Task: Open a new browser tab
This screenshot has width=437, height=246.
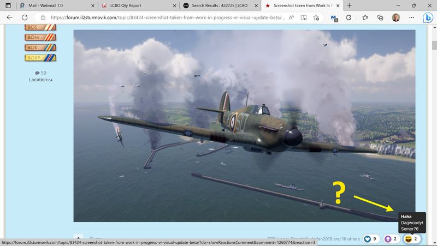Action: tap(349, 5)
